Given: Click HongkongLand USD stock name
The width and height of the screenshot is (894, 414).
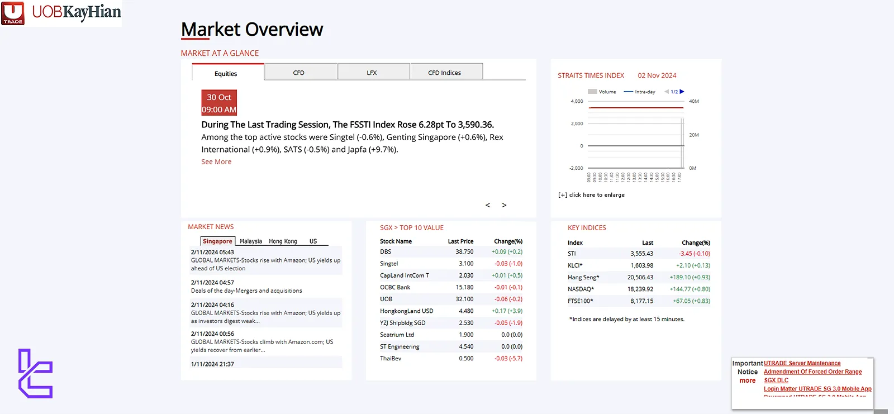Looking at the screenshot, I should [x=407, y=311].
